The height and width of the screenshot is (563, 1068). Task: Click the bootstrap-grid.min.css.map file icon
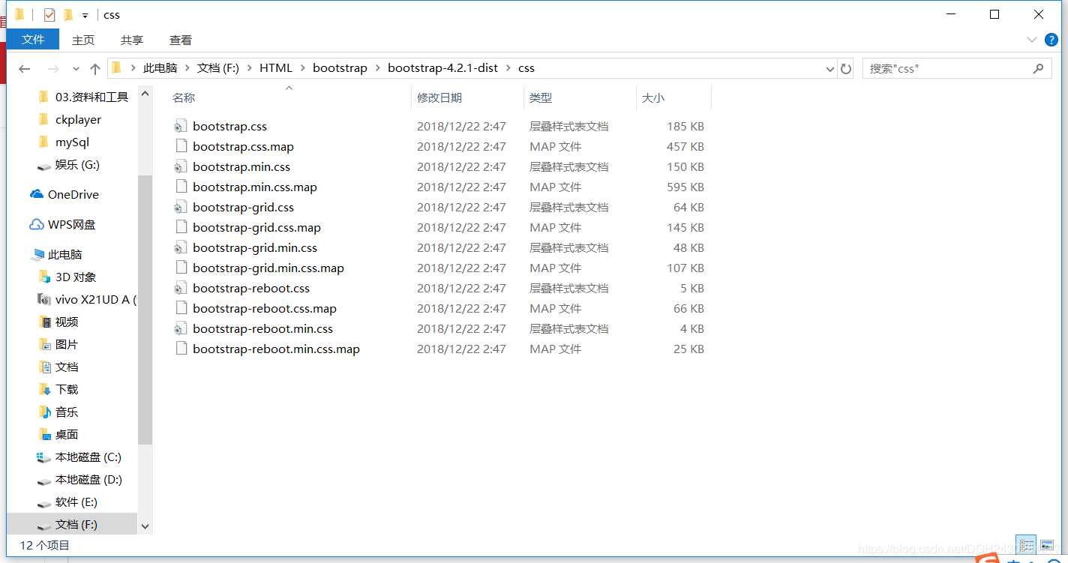point(180,268)
